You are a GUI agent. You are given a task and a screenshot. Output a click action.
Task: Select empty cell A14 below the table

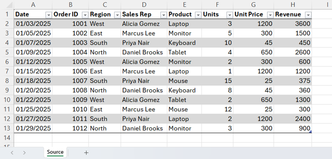tap(33, 138)
